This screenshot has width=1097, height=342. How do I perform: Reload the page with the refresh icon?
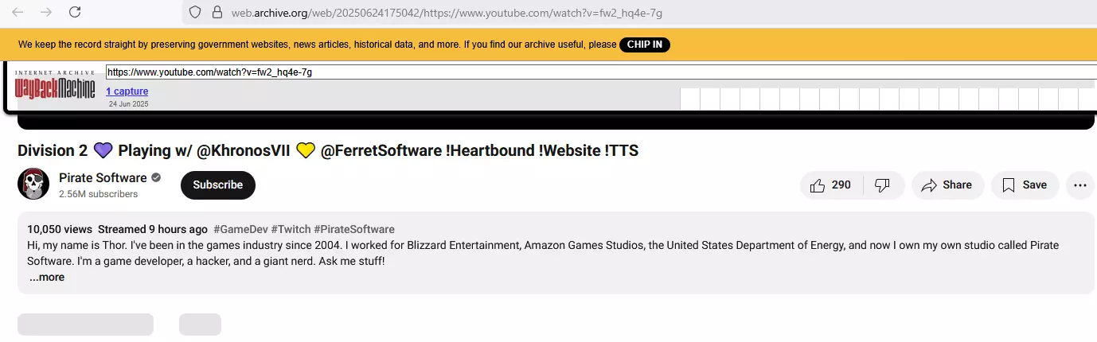click(75, 12)
